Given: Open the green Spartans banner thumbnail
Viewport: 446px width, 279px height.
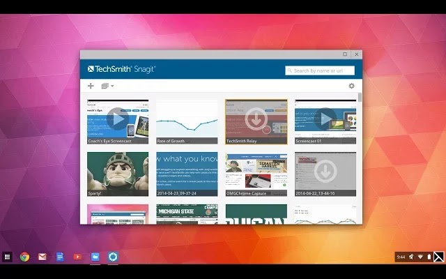Looking at the screenshot, I should [x=256, y=214].
